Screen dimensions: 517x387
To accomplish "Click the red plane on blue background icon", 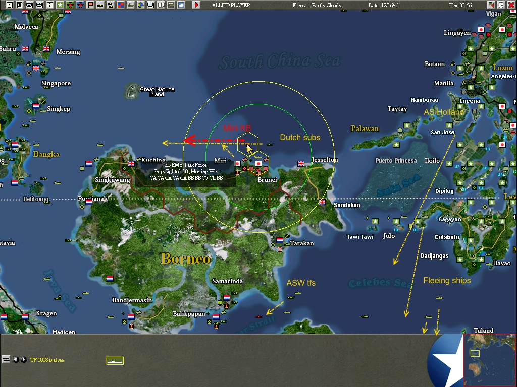I will [x=80, y=5].
